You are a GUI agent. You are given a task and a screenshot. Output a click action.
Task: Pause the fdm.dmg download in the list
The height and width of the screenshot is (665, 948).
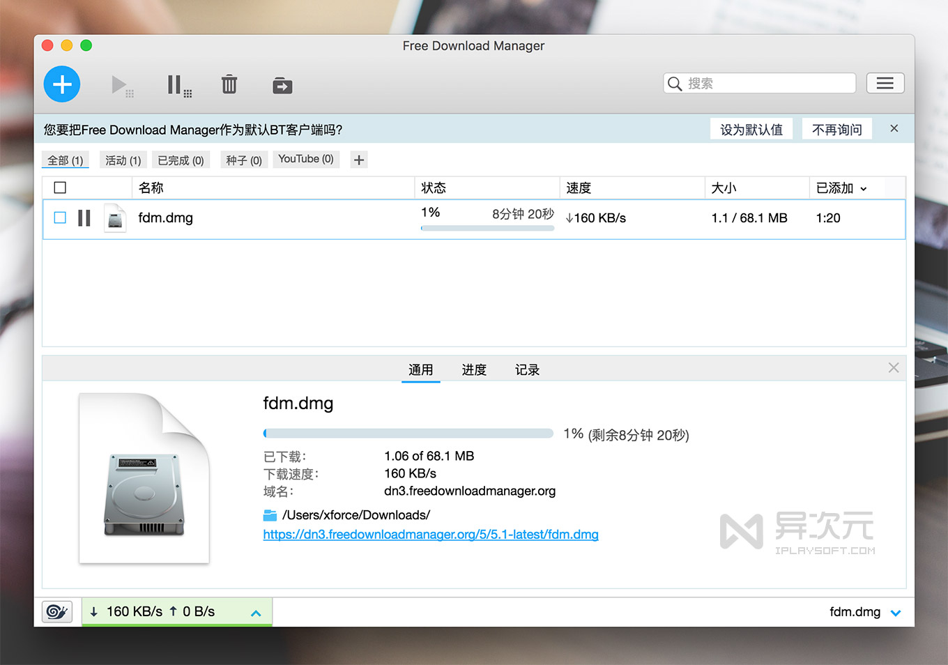(84, 217)
